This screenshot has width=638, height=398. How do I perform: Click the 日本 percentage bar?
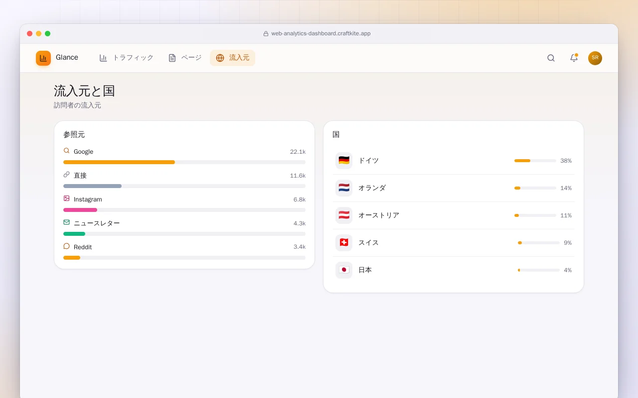[x=539, y=270]
